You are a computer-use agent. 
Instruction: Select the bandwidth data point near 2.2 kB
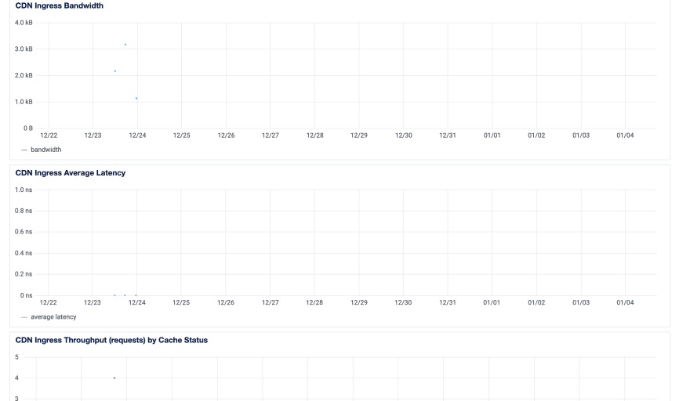(115, 70)
